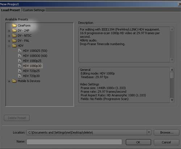This screenshot has width=181, height=149.
Task: Confirm the project with OK
Action: coord(138,142)
